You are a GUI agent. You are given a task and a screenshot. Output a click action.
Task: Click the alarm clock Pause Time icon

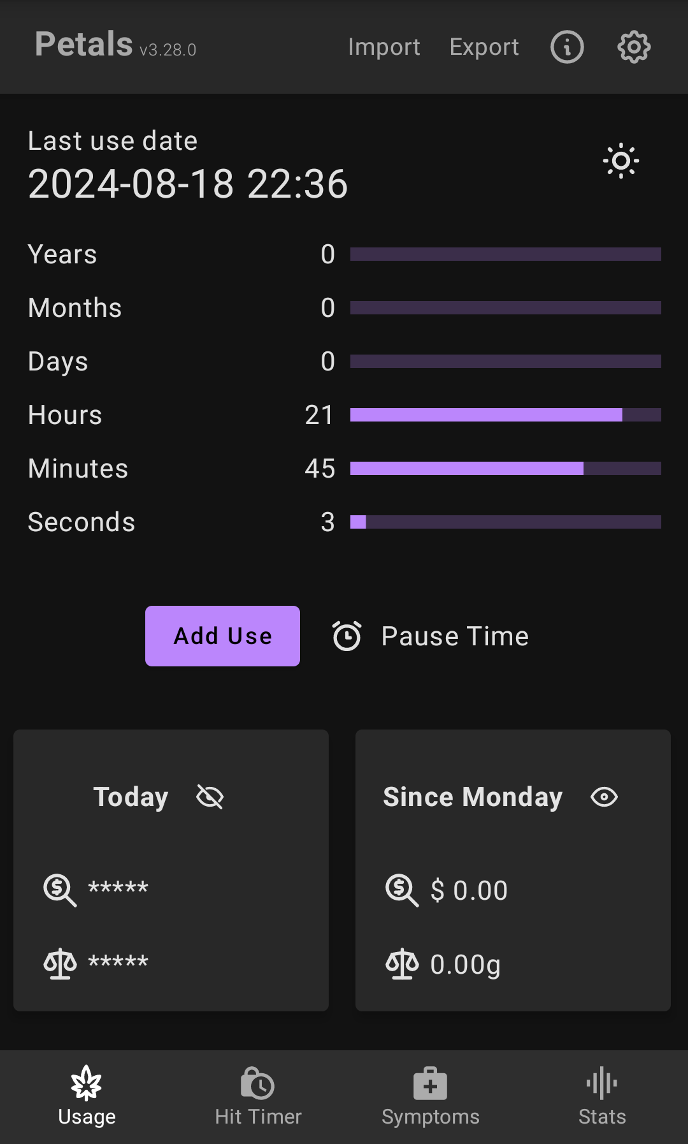pos(347,636)
